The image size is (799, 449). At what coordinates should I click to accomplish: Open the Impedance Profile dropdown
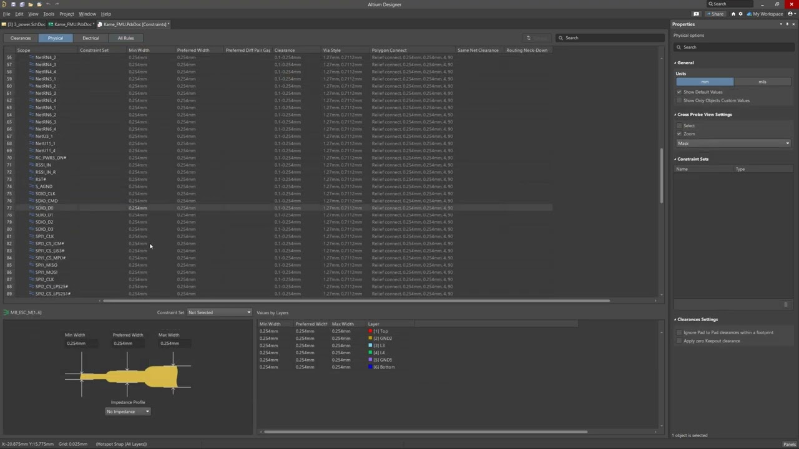pos(128,412)
